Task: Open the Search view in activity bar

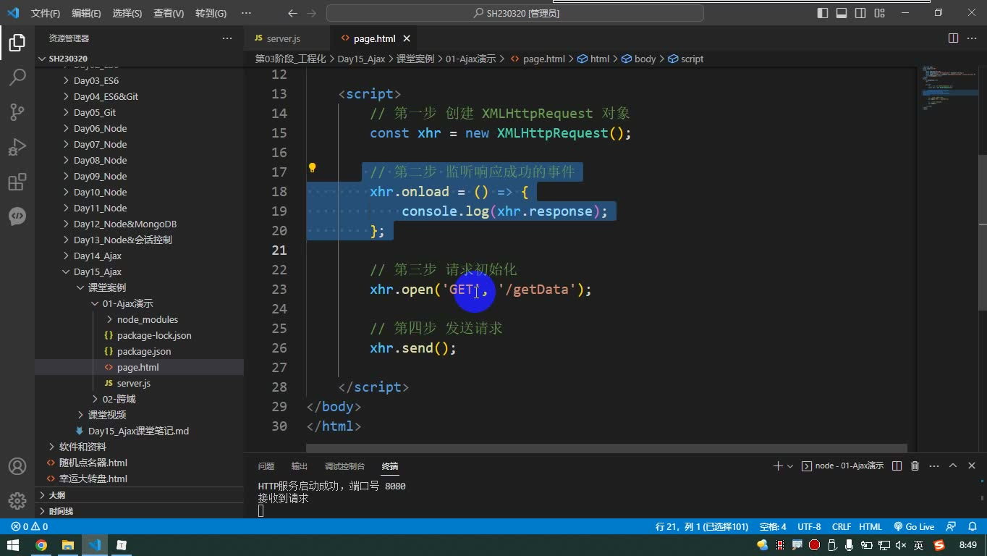Action: point(17,77)
